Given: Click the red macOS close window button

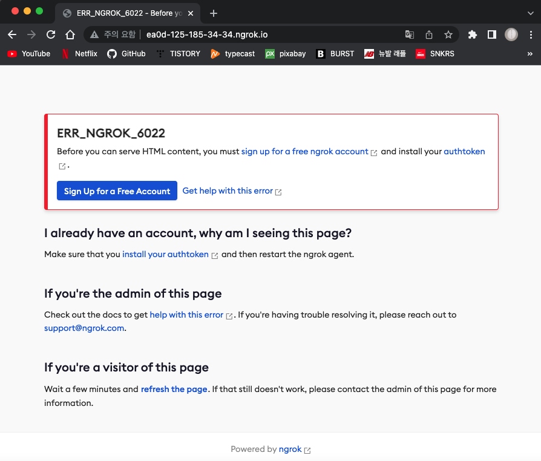Looking at the screenshot, I should click(x=15, y=11).
